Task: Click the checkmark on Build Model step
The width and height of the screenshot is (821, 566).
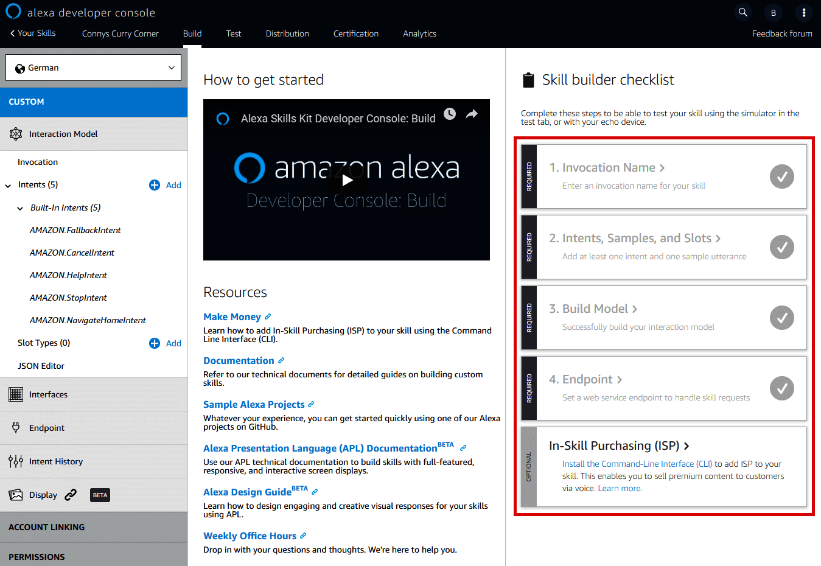Action: tap(781, 317)
